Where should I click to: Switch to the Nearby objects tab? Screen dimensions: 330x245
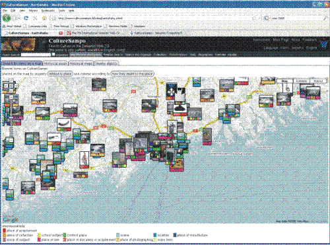click(x=106, y=63)
